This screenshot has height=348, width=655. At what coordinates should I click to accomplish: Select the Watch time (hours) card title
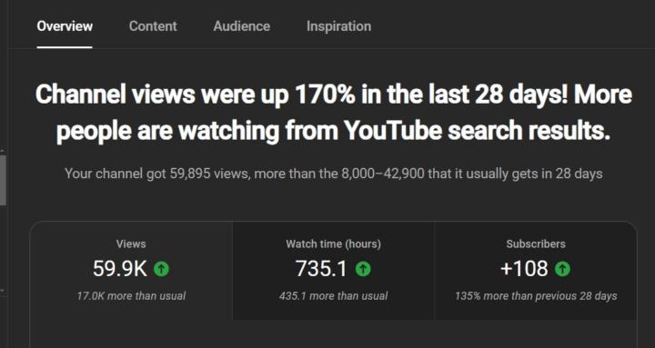(x=333, y=244)
